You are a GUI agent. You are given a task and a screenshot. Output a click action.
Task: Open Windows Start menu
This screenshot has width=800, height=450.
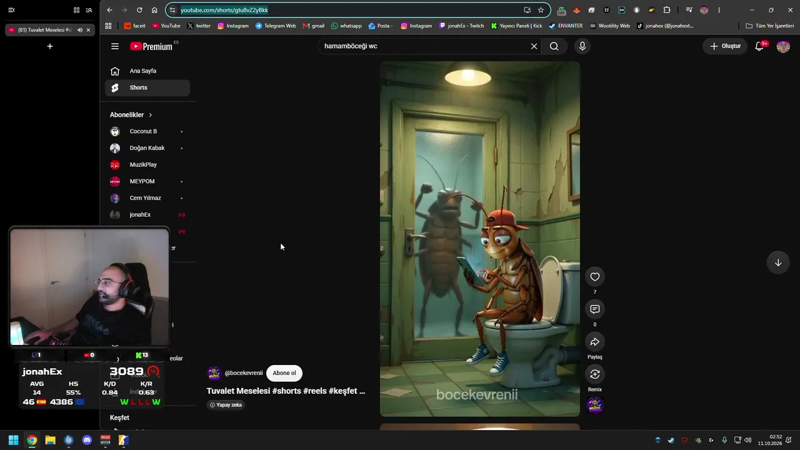point(13,440)
